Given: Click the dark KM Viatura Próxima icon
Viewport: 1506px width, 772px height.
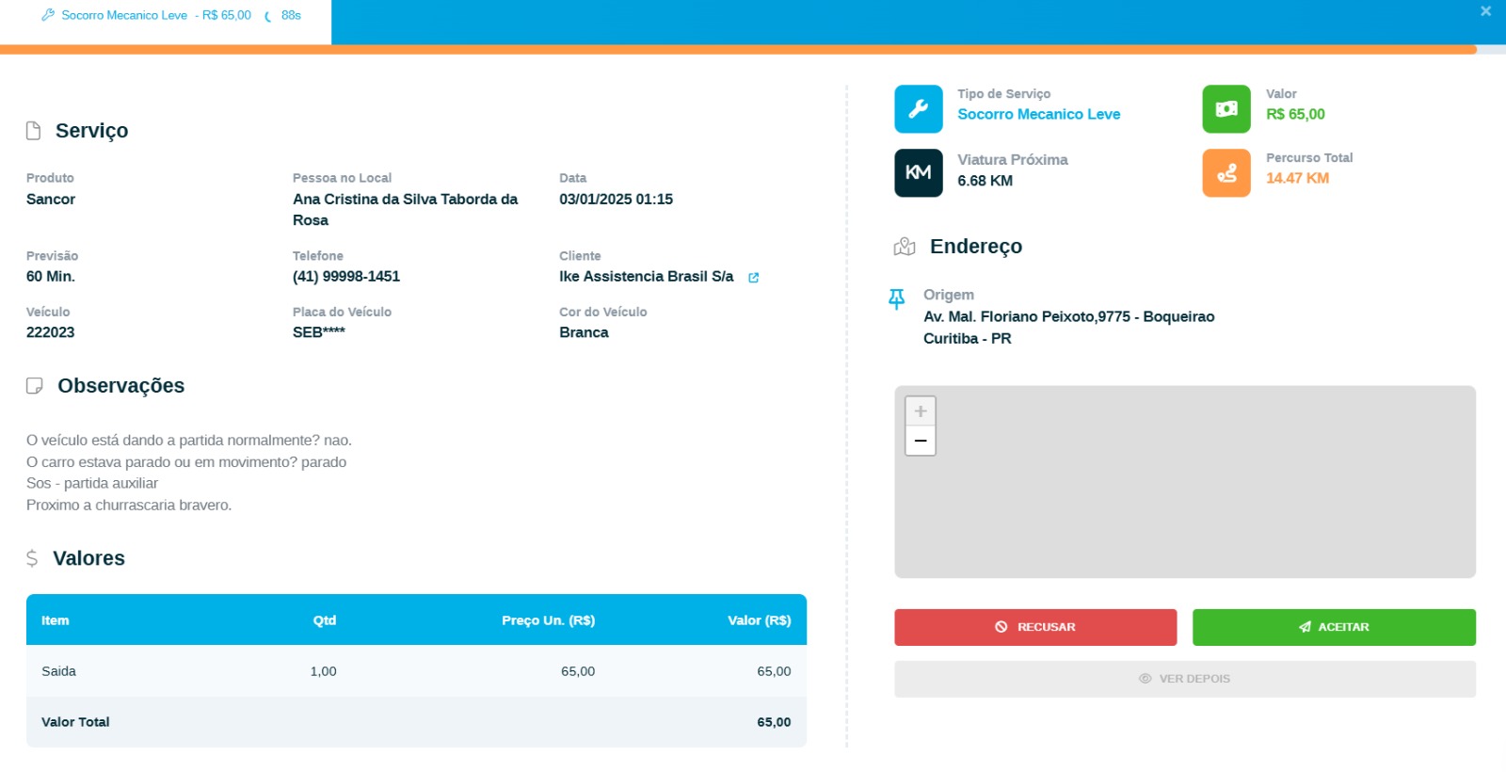Looking at the screenshot, I should point(918,173).
